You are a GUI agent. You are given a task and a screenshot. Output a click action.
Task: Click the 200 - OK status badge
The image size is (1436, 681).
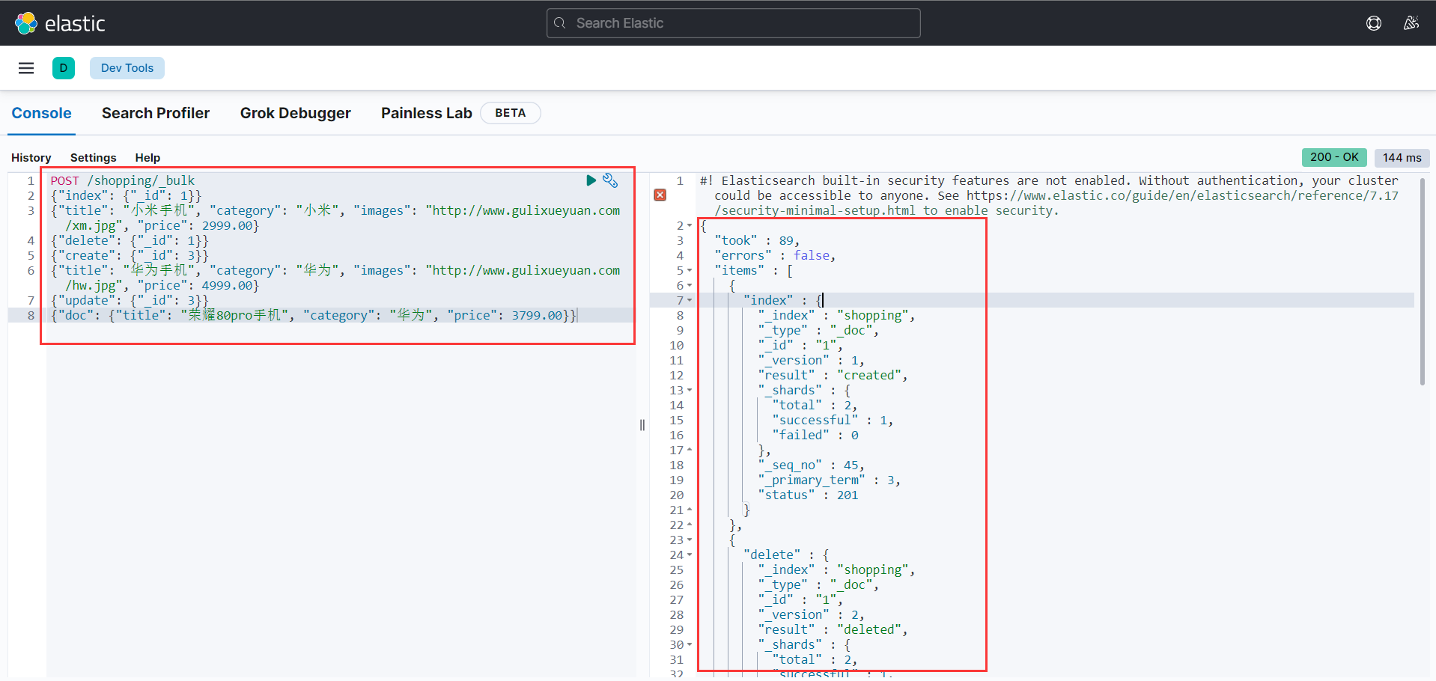1334,157
